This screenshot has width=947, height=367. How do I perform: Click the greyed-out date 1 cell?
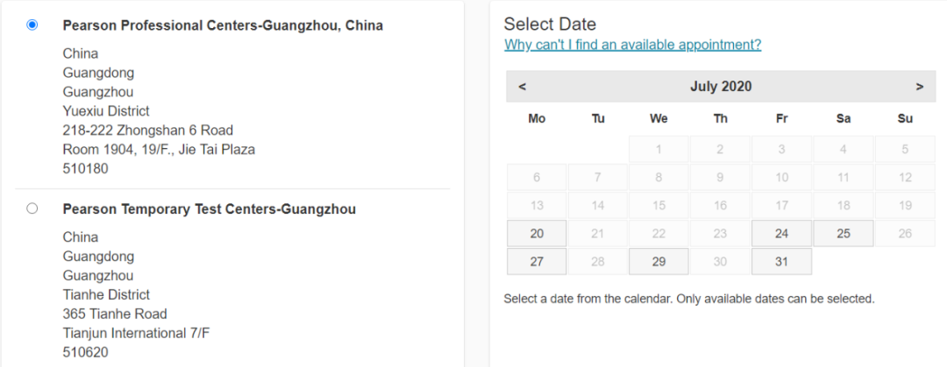point(659,150)
